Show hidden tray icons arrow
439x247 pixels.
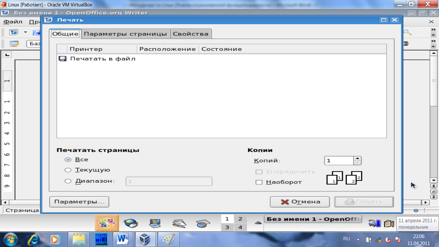[358, 240]
